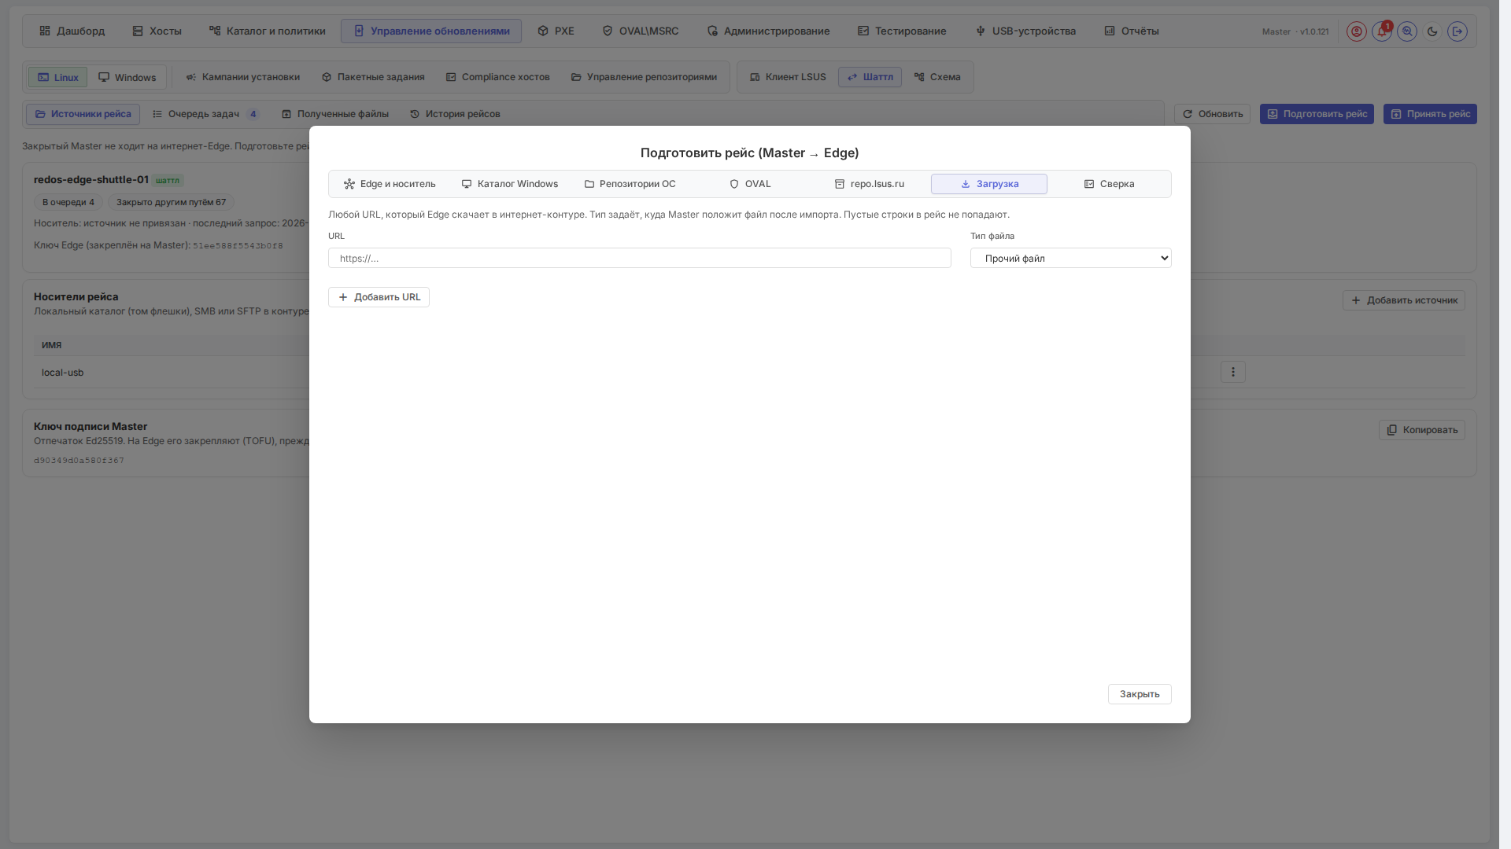Switch to Windows platform toggle
Viewport: 1511px width, 849px height.
127,77
